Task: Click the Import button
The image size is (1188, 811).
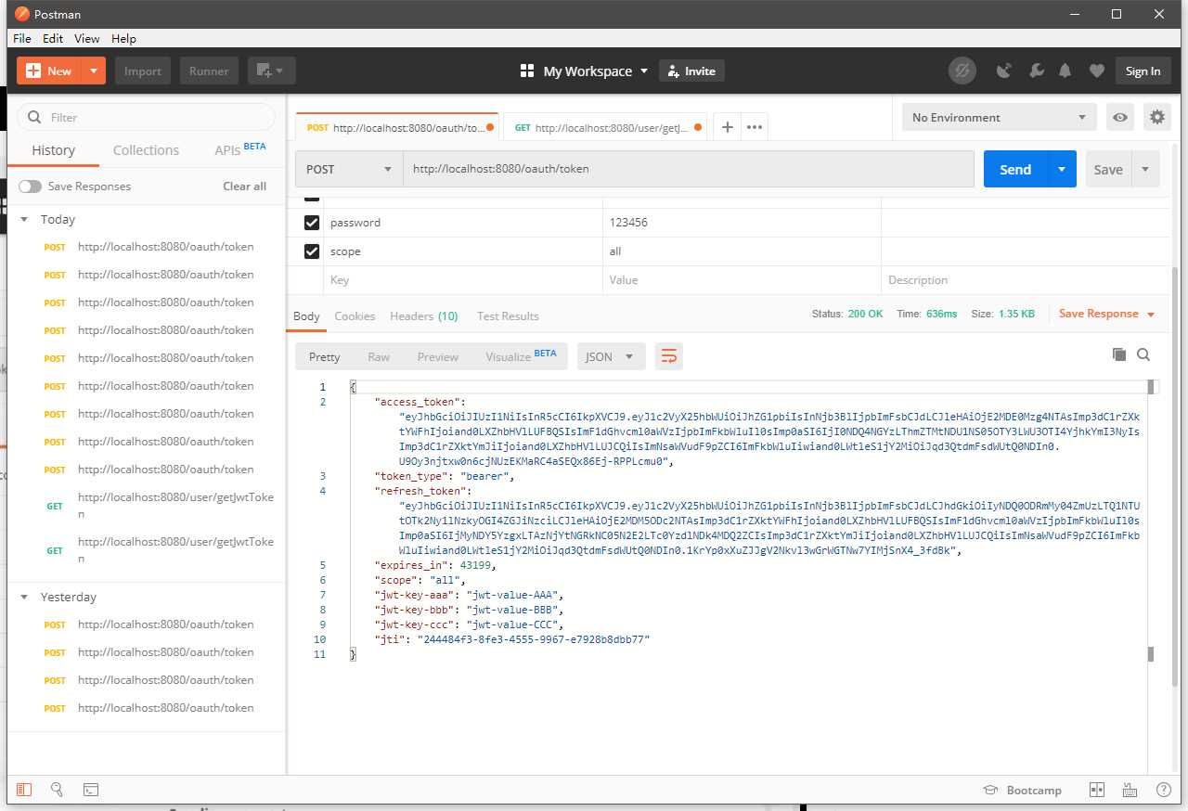Action: [x=143, y=71]
